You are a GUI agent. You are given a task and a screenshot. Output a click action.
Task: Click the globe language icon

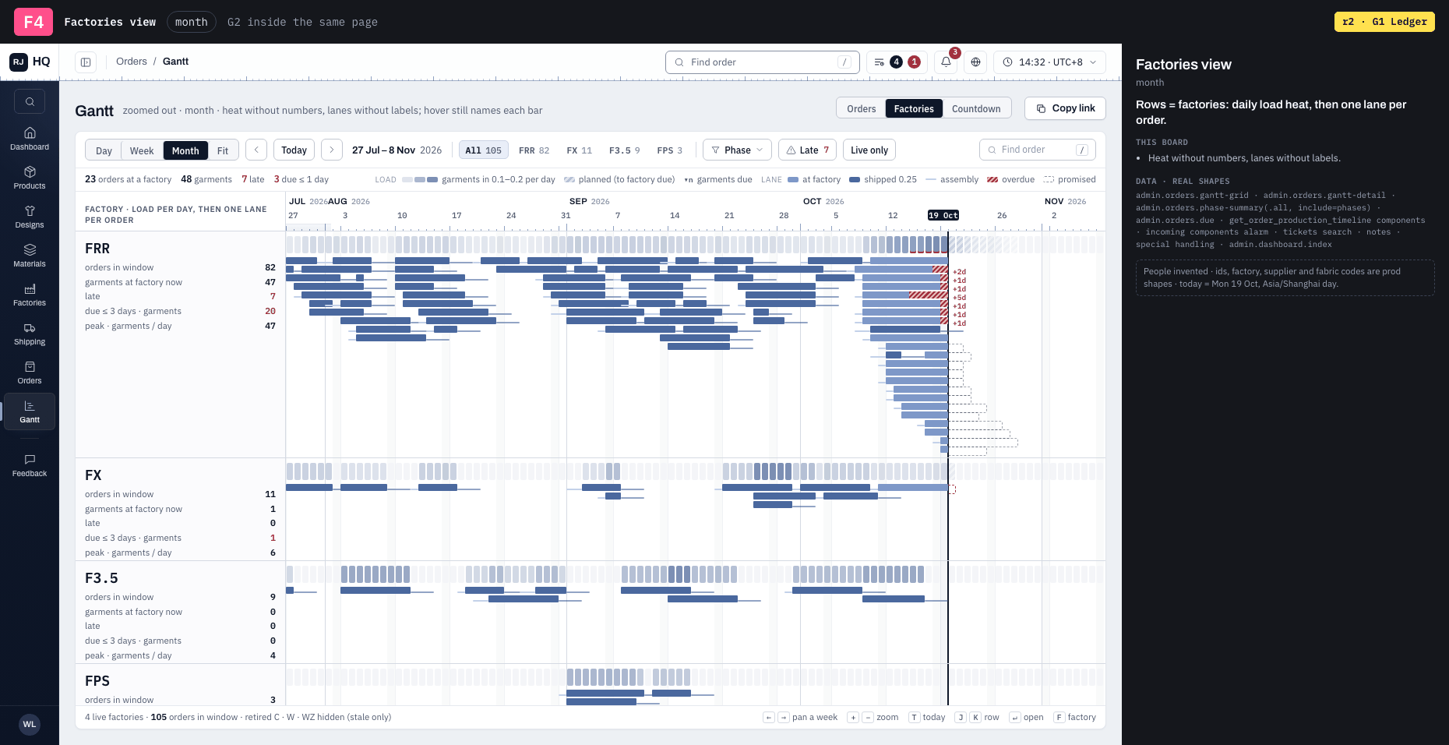coord(975,62)
